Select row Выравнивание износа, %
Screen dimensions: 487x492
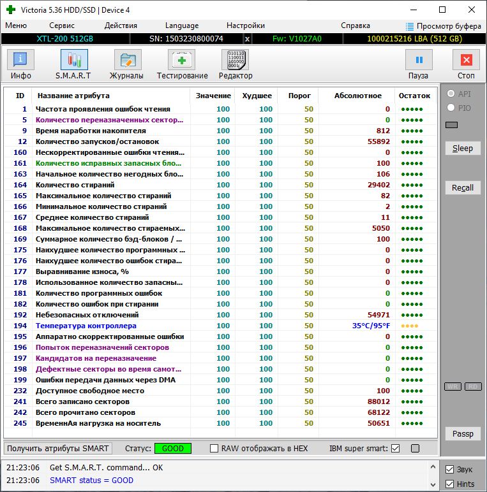[x=220, y=271]
